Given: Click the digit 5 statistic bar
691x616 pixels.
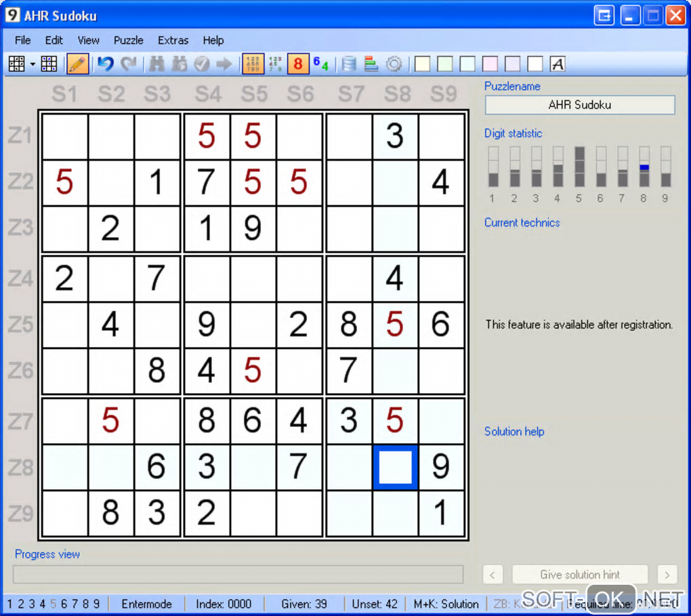Looking at the screenshot, I should [579, 167].
